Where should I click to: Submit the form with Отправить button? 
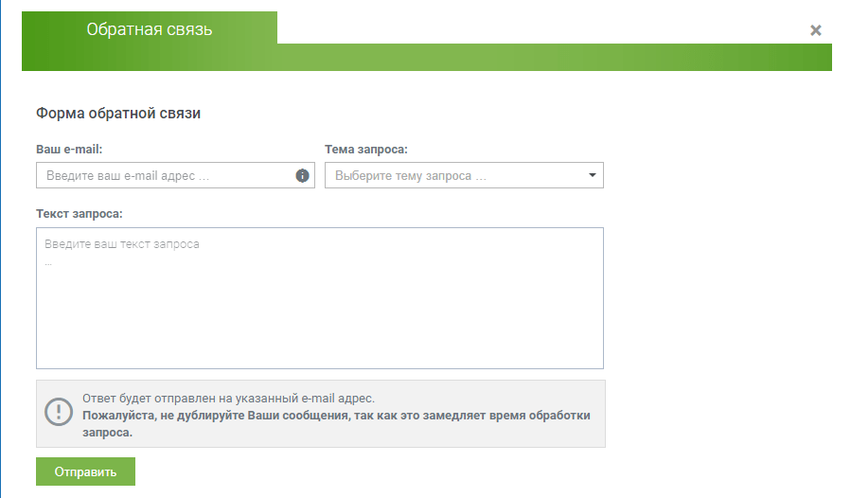86,471
